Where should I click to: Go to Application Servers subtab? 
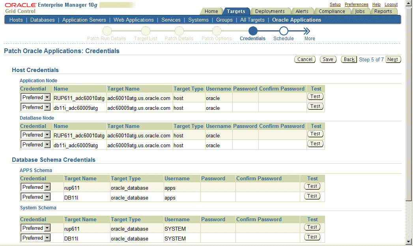84,20
